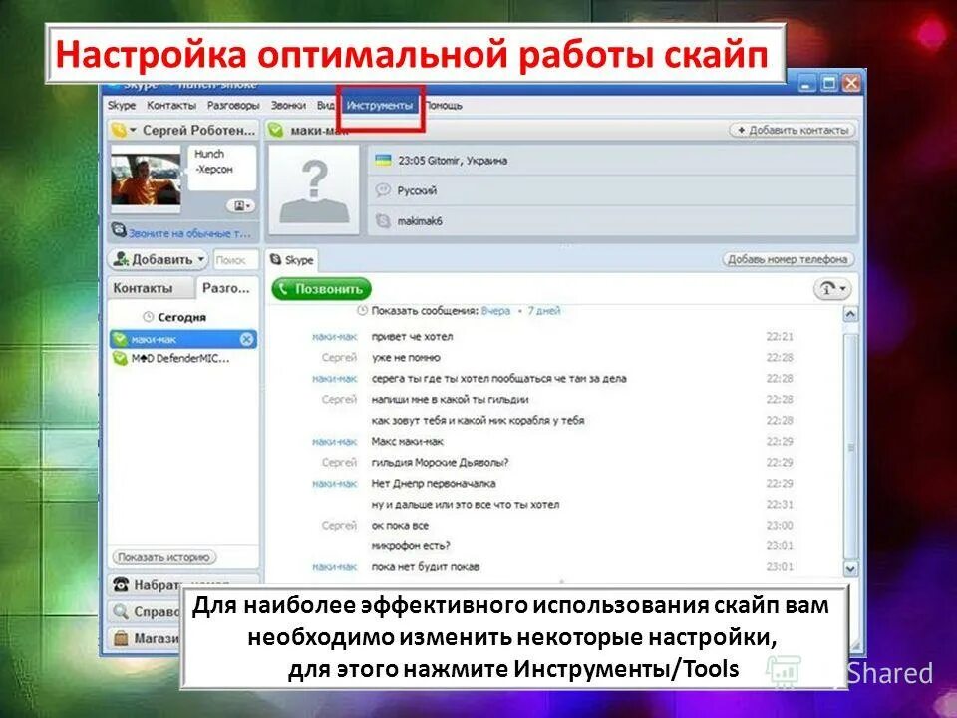Click the Показать историю button
This screenshot has height=718, width=957.
point(164,557)
